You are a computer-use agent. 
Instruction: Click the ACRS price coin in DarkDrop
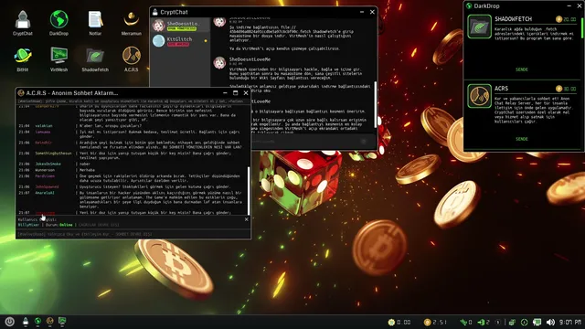click(558, 89)
